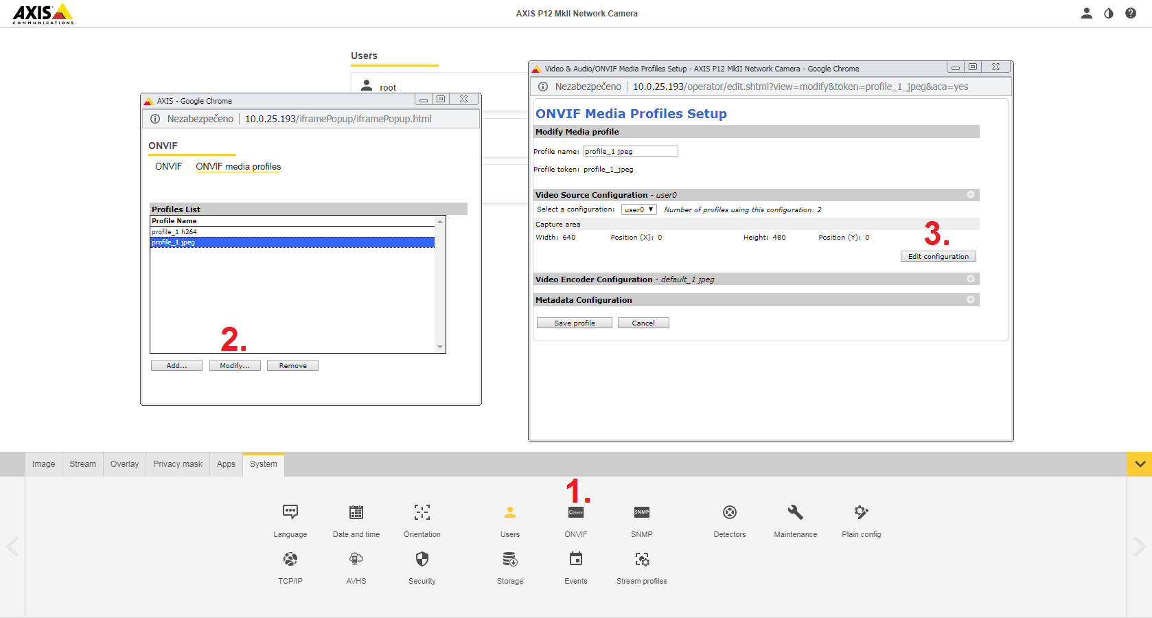Open the Maintenance wrench icon
Screen dimensions: 1152x618
(795, 513)
